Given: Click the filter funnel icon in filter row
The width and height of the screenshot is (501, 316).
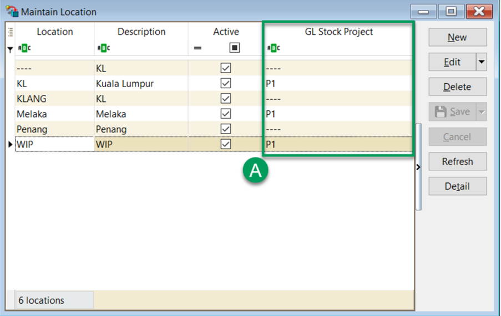Looking at the screenshot, I should [10, 49].
